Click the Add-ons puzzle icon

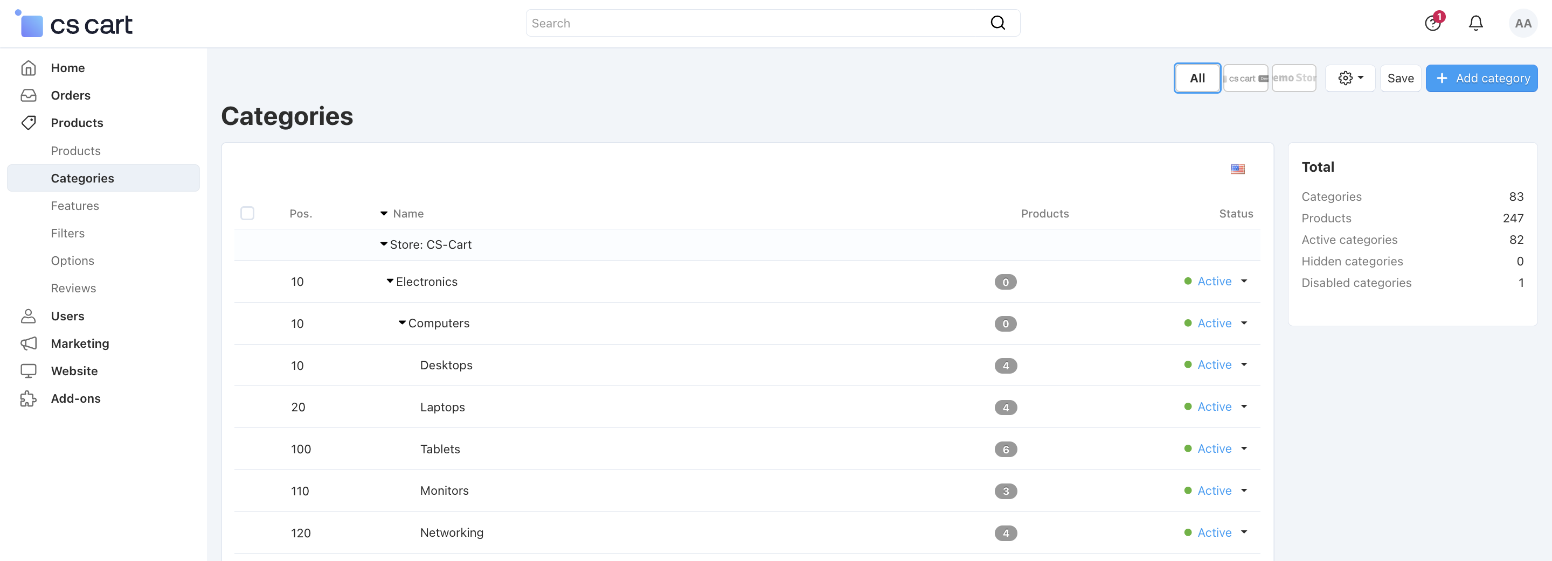[29, 398]
